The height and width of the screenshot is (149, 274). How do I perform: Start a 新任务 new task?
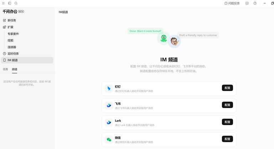[27, 20]
